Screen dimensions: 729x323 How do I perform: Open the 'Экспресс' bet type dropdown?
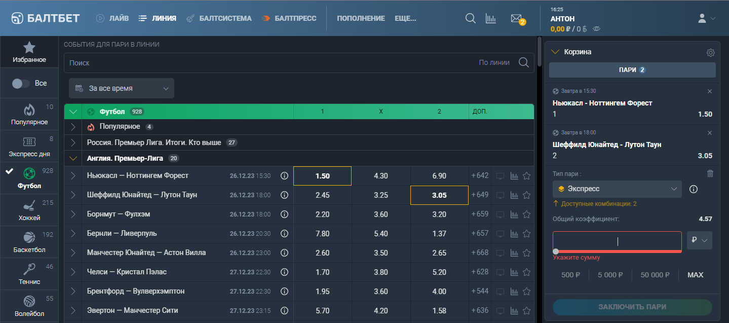coord(617,189)
